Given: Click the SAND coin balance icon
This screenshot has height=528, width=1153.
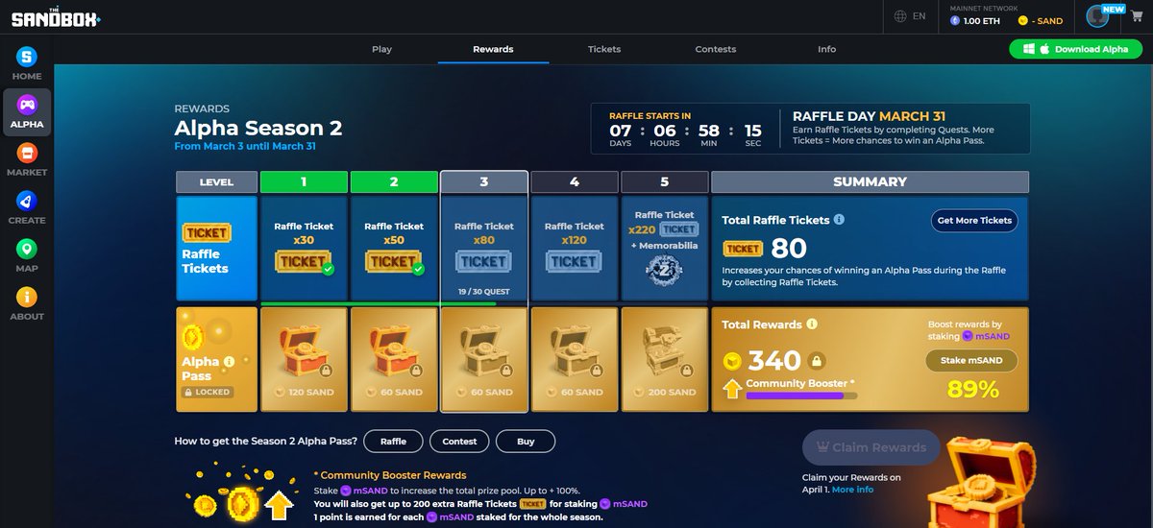Looking at the screenshot, I should (1023, 20).
